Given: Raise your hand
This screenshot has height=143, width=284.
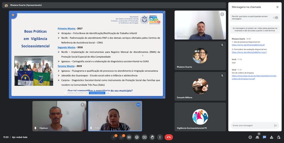Looking at the screenshot, I should (x=152, y=137).
